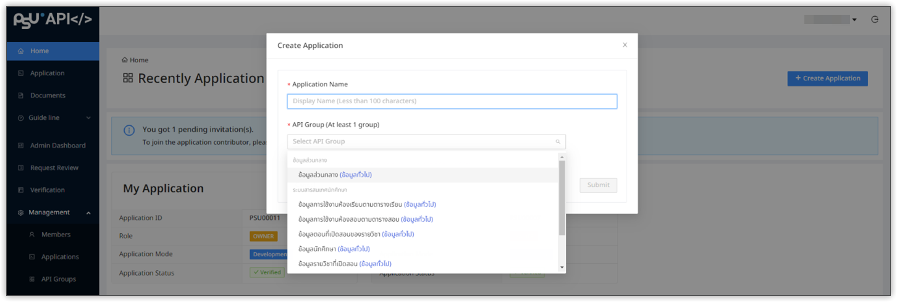Close the Create Application dialog
Image resolution: width=897 pixels, height=302 pixels.
625,45
